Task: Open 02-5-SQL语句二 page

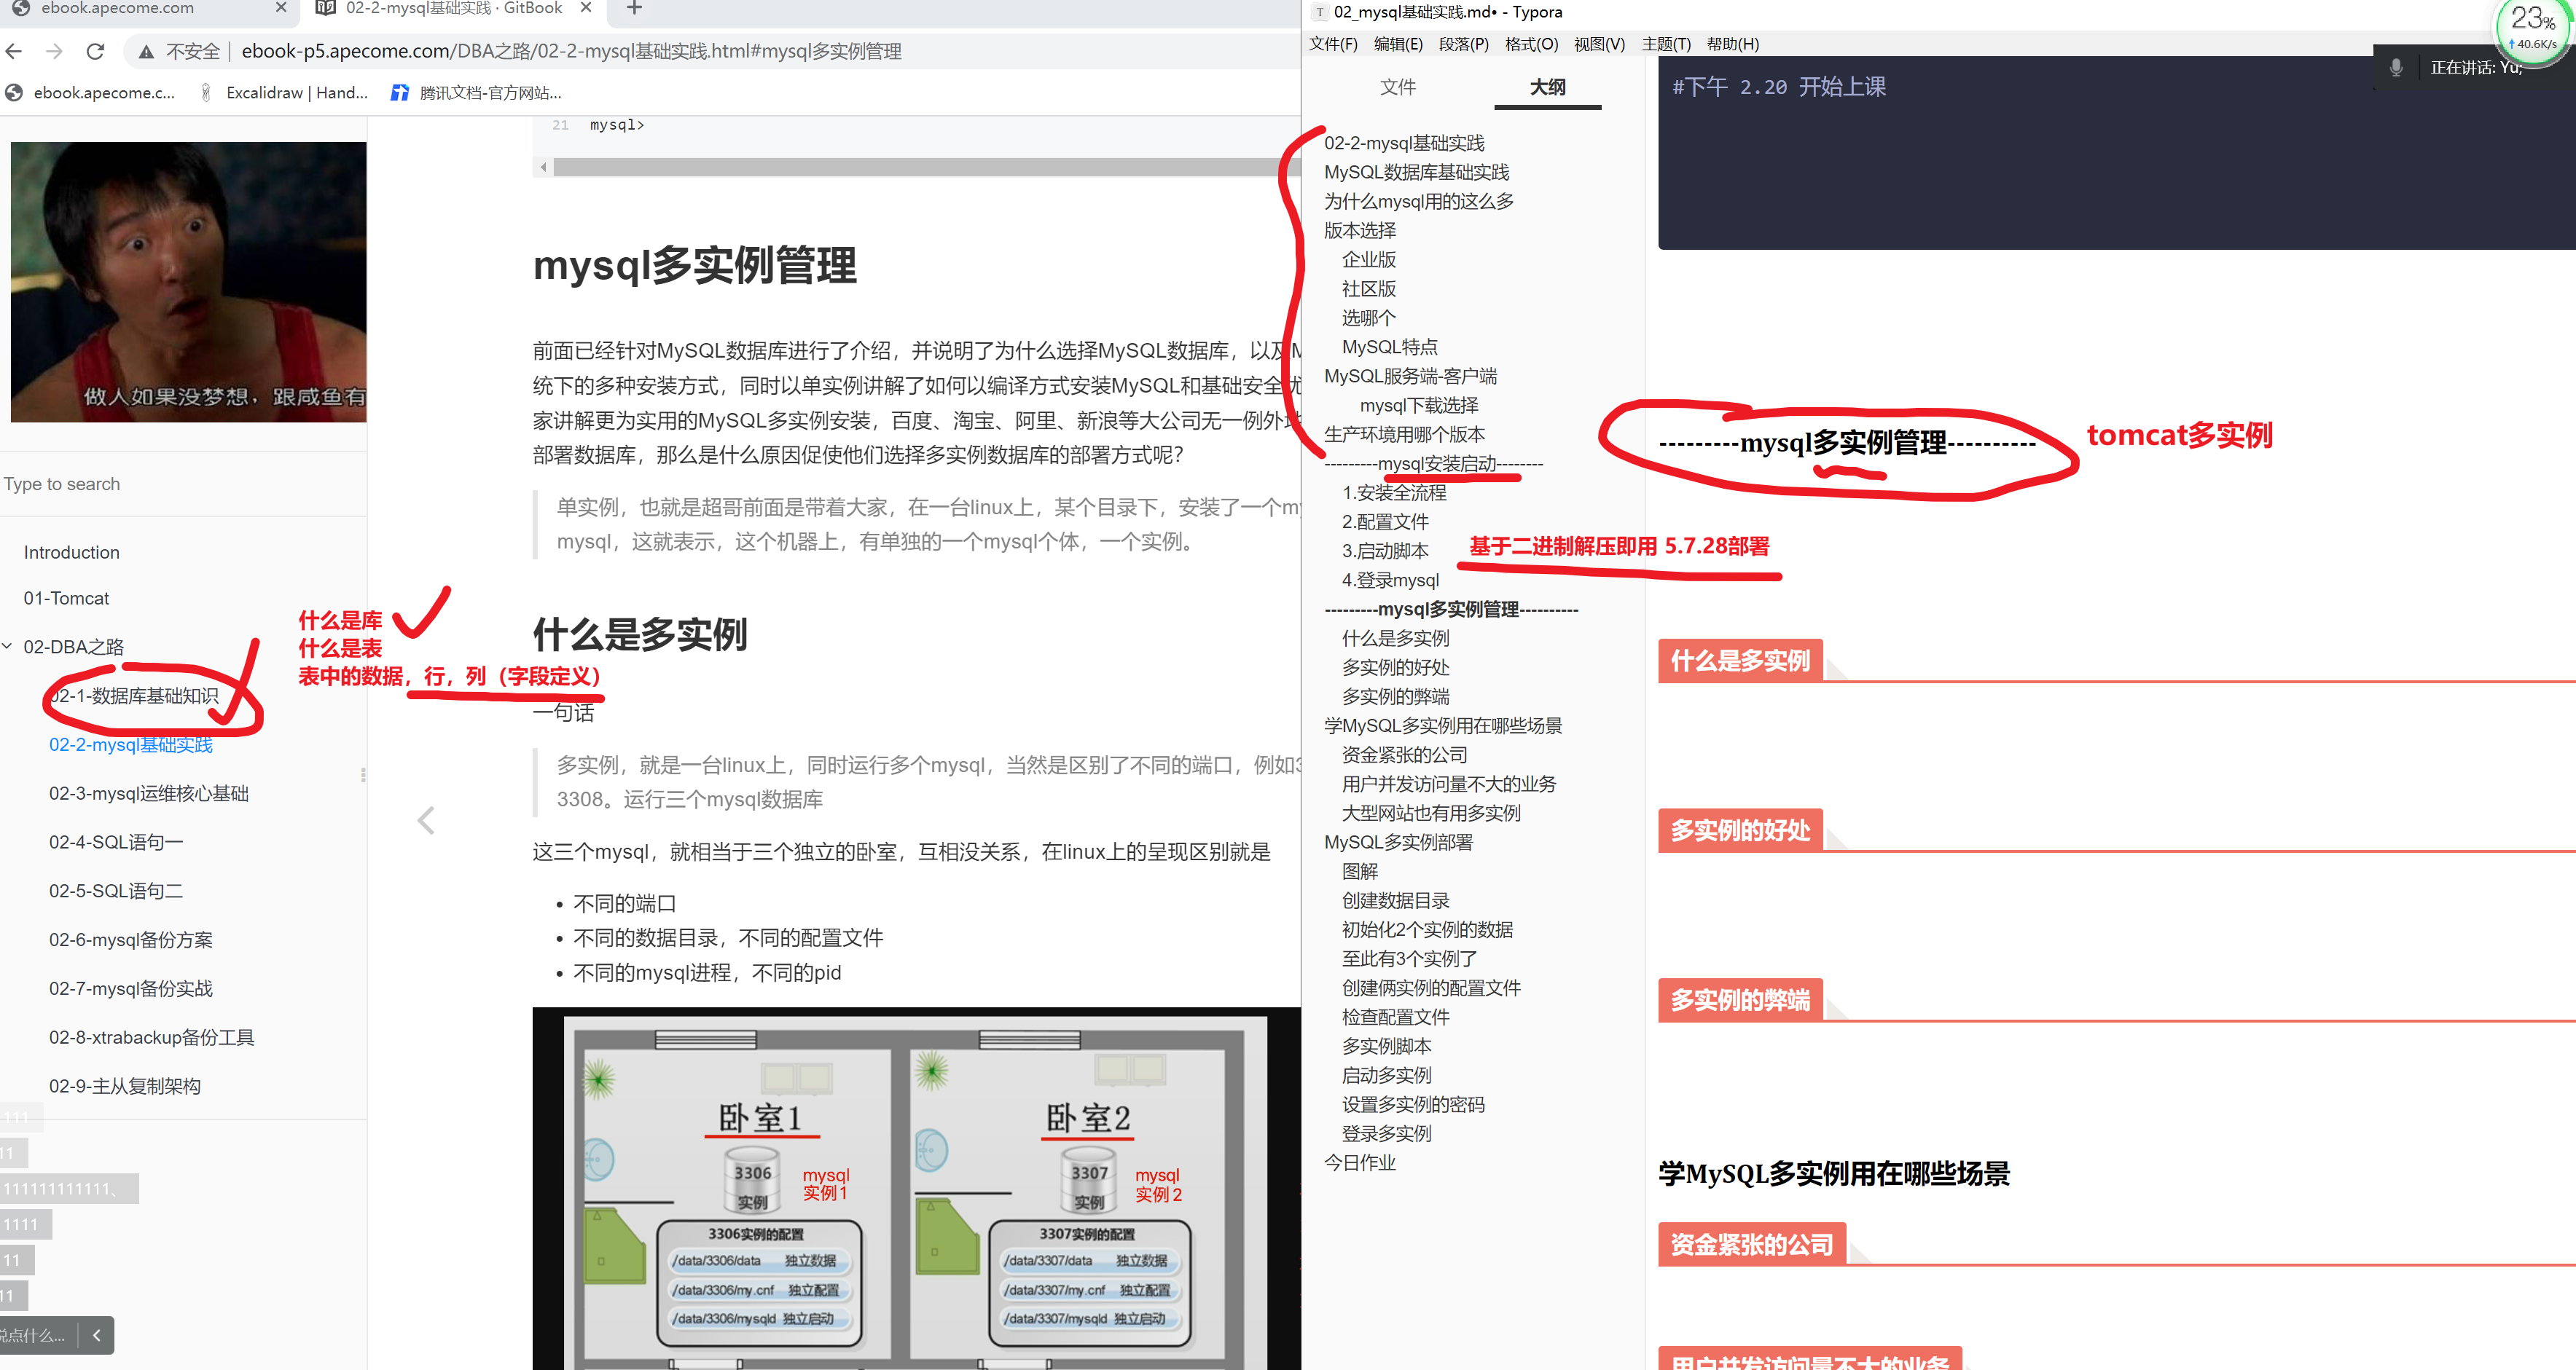Action: point(116,891)
